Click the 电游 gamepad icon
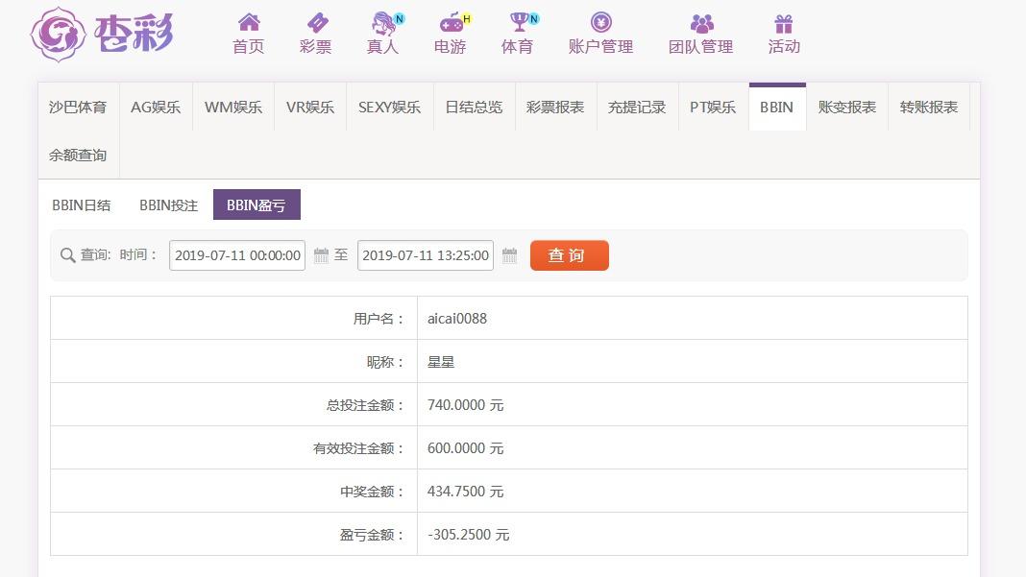1026x577 pixels. click(451, 22)
